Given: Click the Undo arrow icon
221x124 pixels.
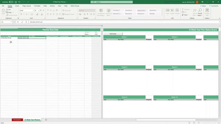Looking at the screenshot, I should point(19,2).
